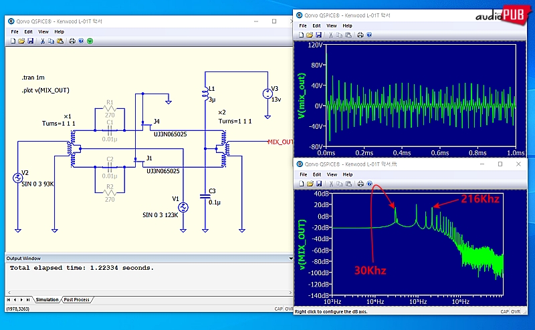Click New icon in FFT window toolbar
This screenshot has height=330, width=535.
point(302,184)
